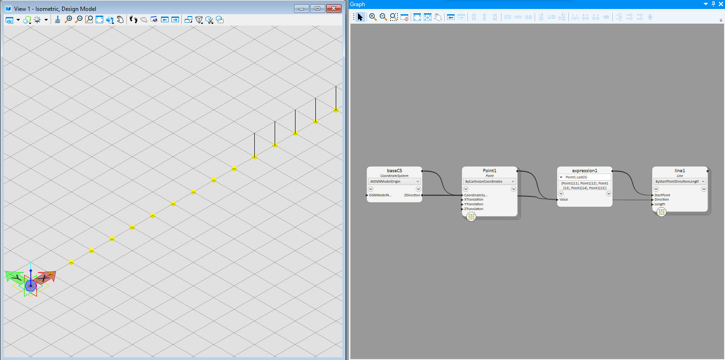725x360 pixels.
Task: Click replication grid icon on line1 node
Action: click(x=662, y=212)
